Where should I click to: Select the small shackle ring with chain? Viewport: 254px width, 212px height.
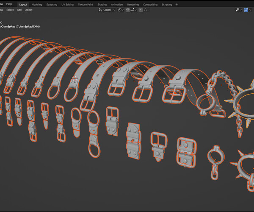[215, 162]
